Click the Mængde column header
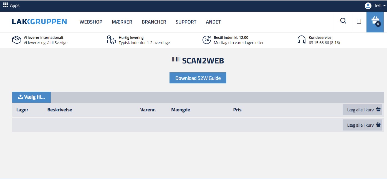 (181, 110)
